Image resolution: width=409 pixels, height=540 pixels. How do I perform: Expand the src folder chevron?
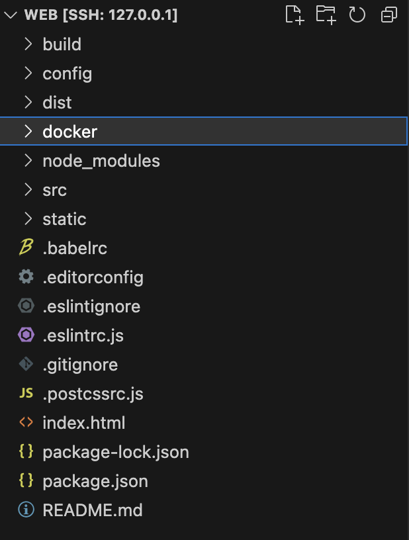pos(28,190)
